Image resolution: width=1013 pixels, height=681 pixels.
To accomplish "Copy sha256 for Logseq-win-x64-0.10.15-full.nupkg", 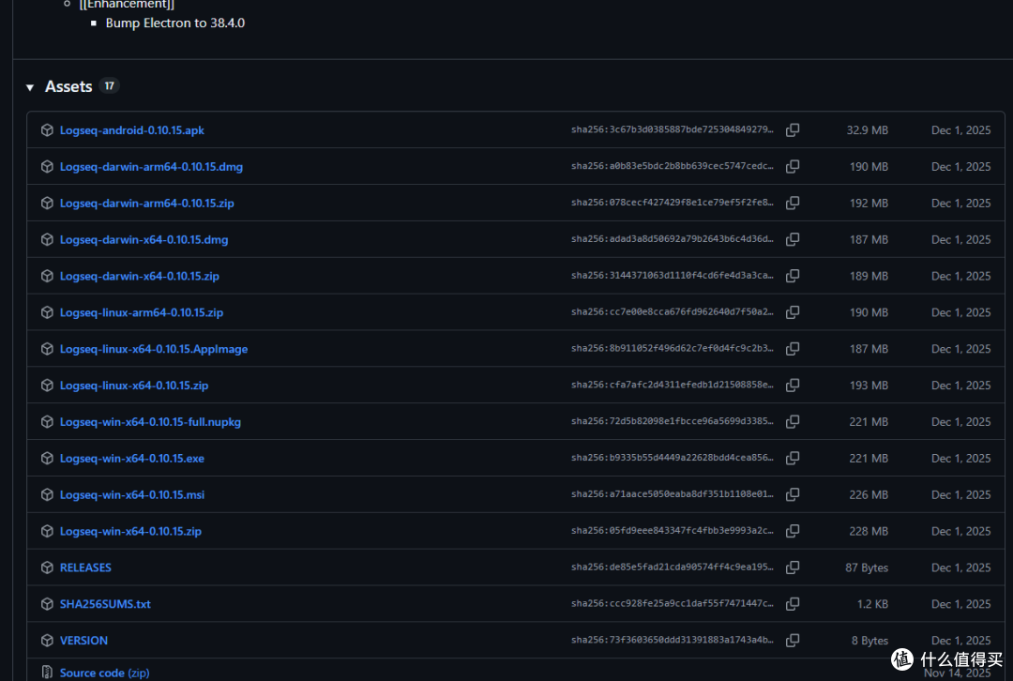I will pyautogui.click(x=793, y=422).
